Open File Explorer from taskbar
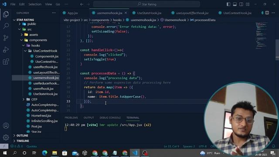This screenshot has height=157, width=279. pyautogui.click(x=54, y=153)
